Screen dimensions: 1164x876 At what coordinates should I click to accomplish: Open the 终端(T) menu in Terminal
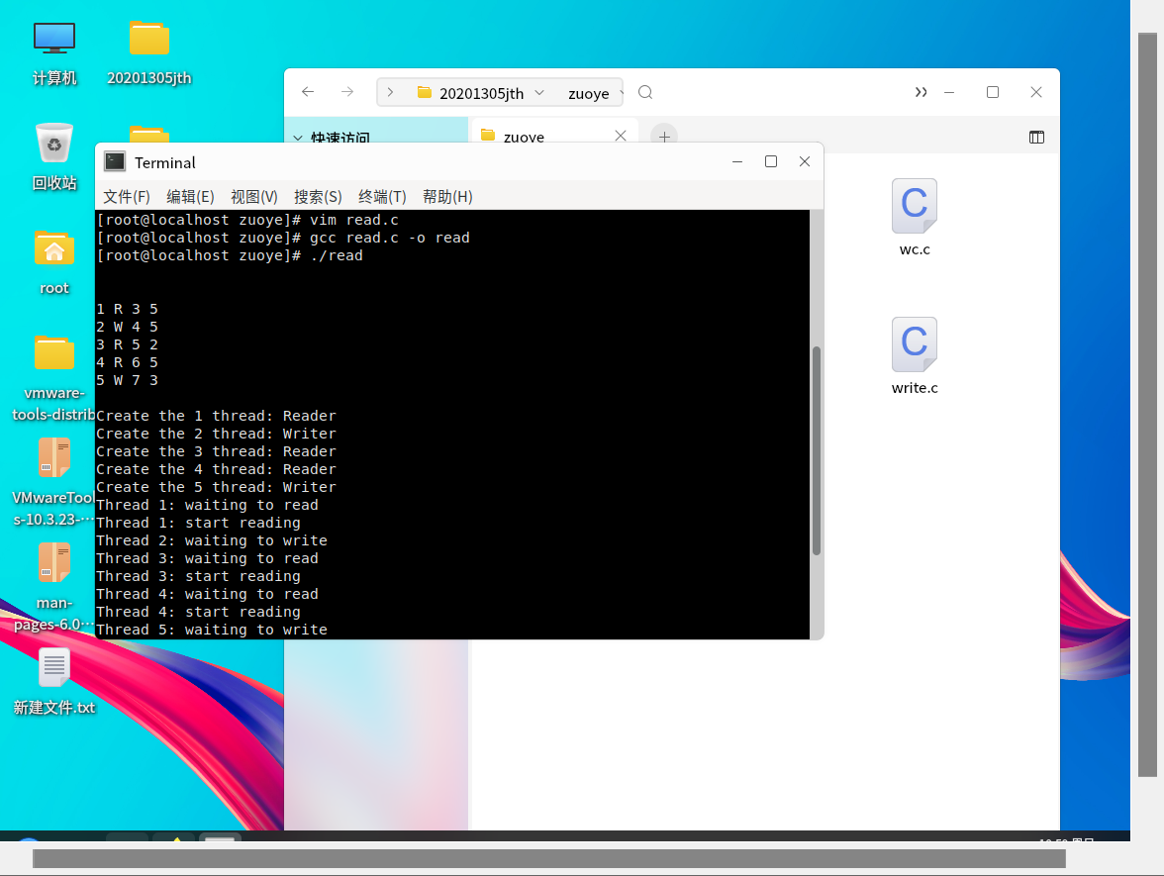coord(382,197)
